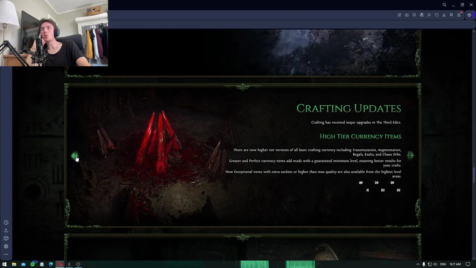Open the privacy protection shield icon
This screenshot has width=476, height=268.
tap(414, 15)
